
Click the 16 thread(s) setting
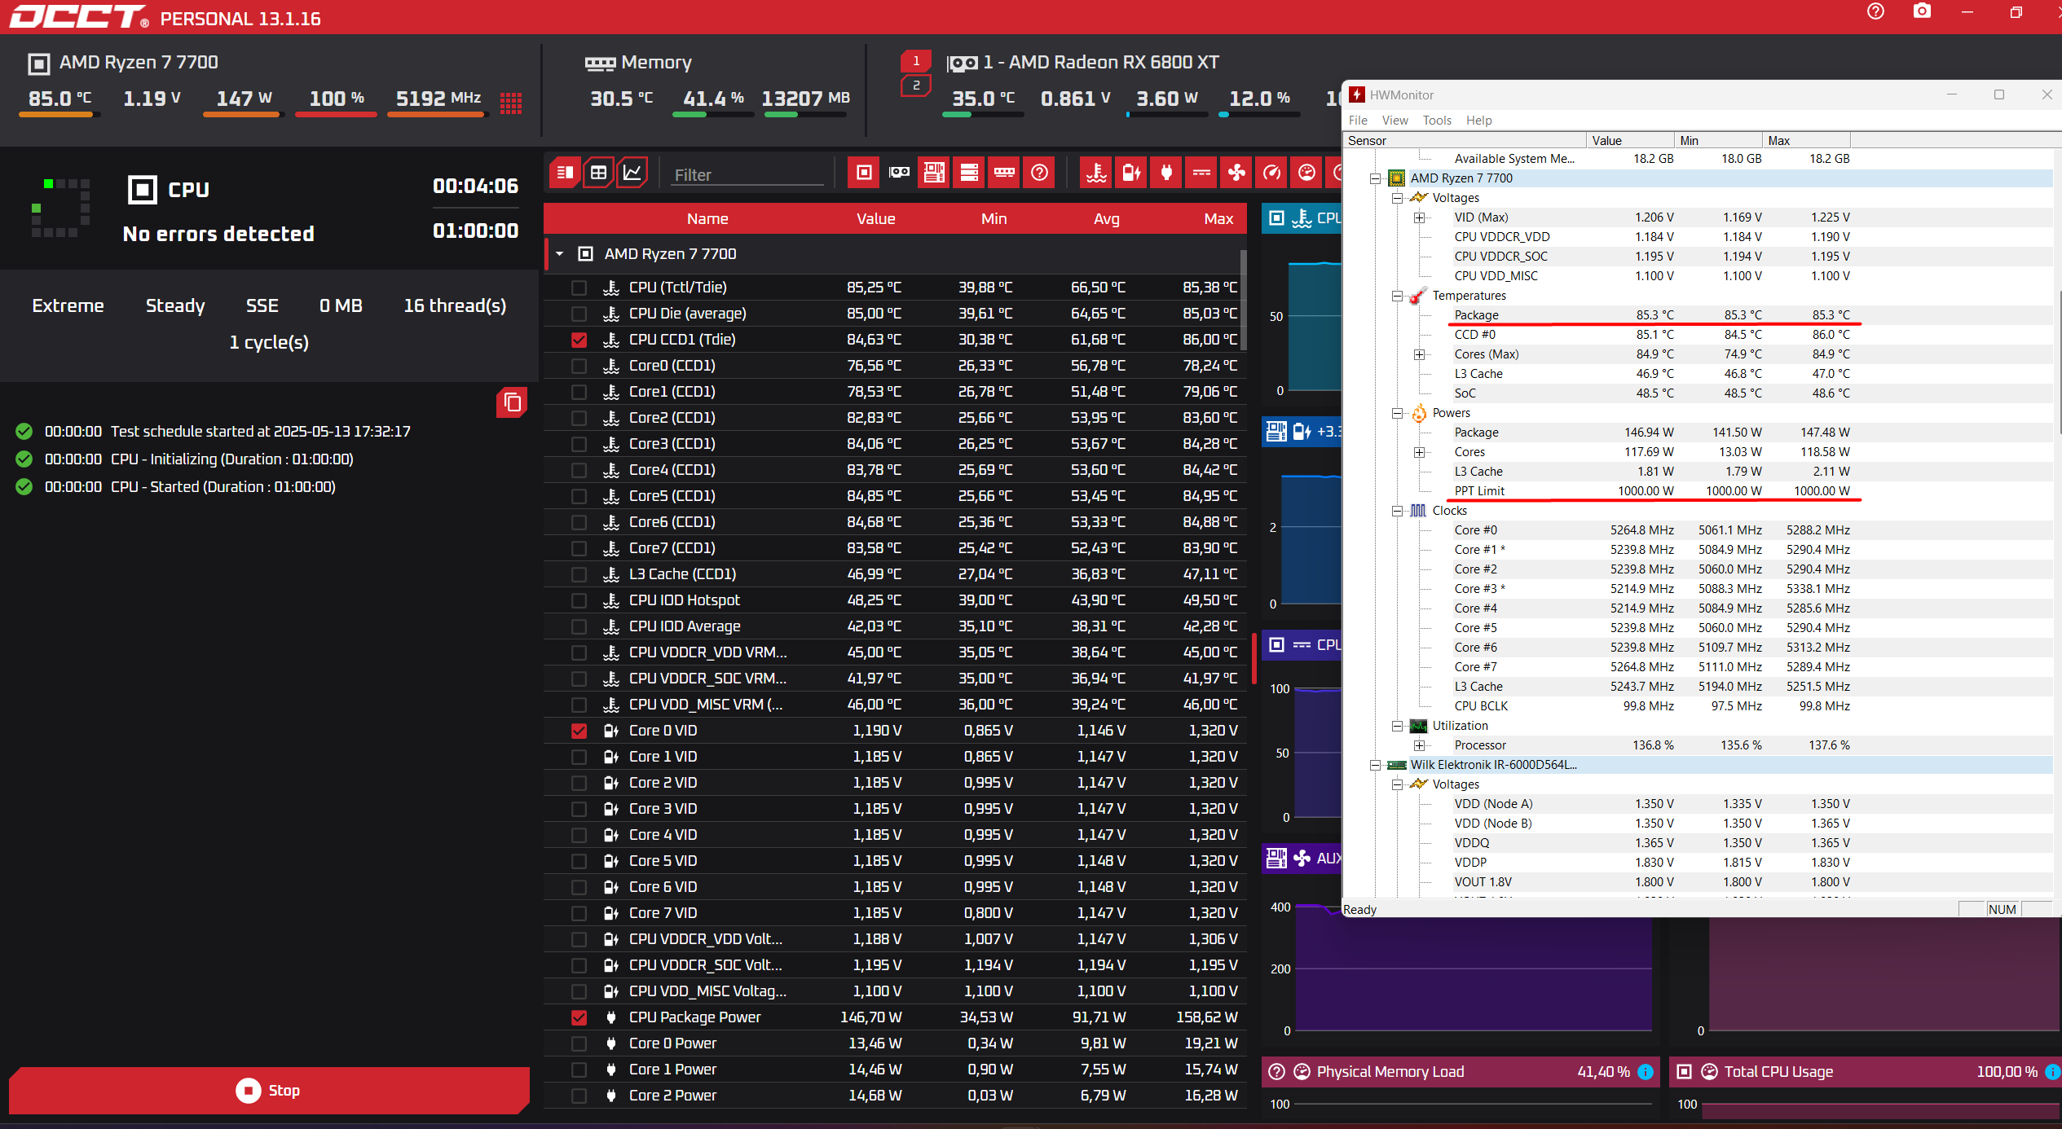coord(455,305)
